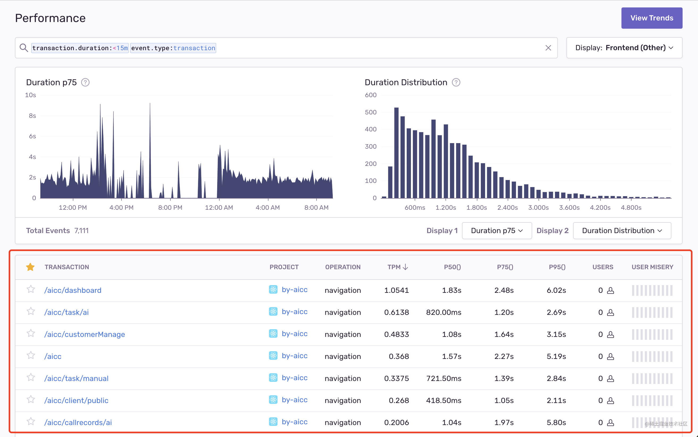Viewport: 698px width, 437px height.
Task: Sort by the USER MISERY column header
Action: coord(652,267)
